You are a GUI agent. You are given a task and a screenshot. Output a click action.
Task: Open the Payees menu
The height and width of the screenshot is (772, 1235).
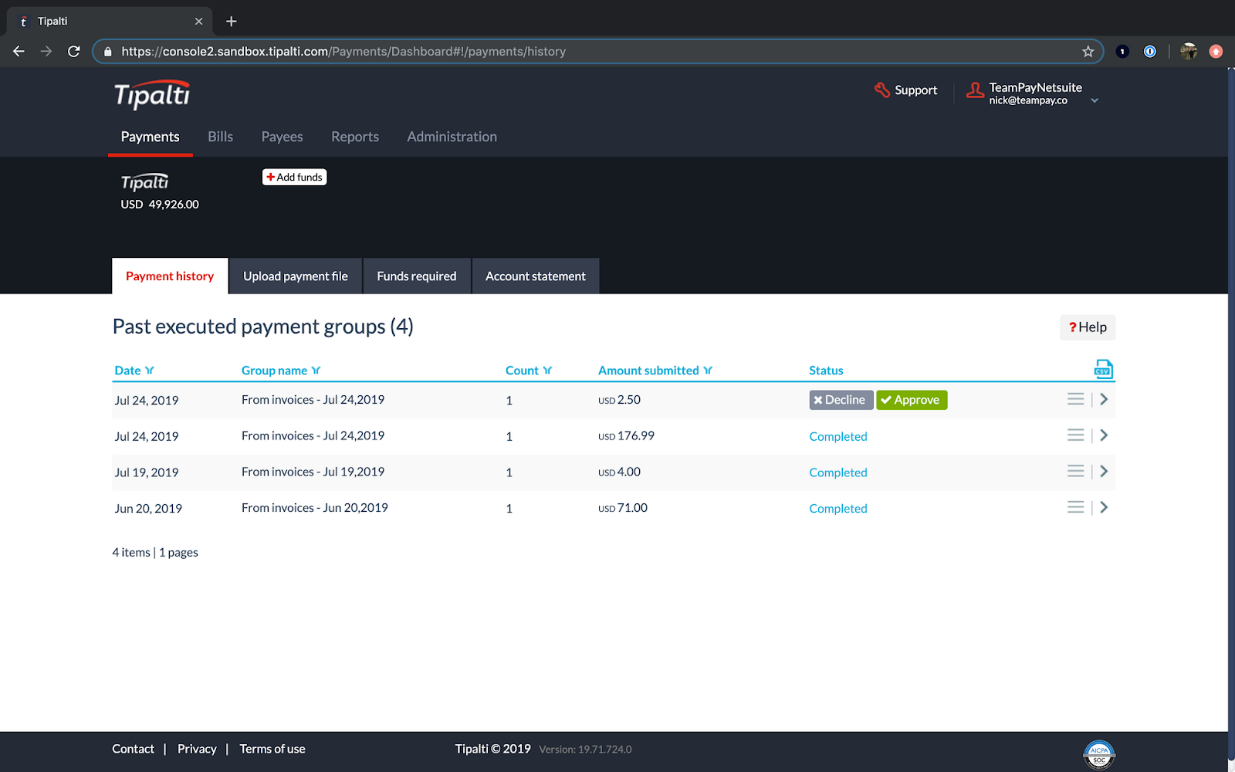tap(282, 137)
